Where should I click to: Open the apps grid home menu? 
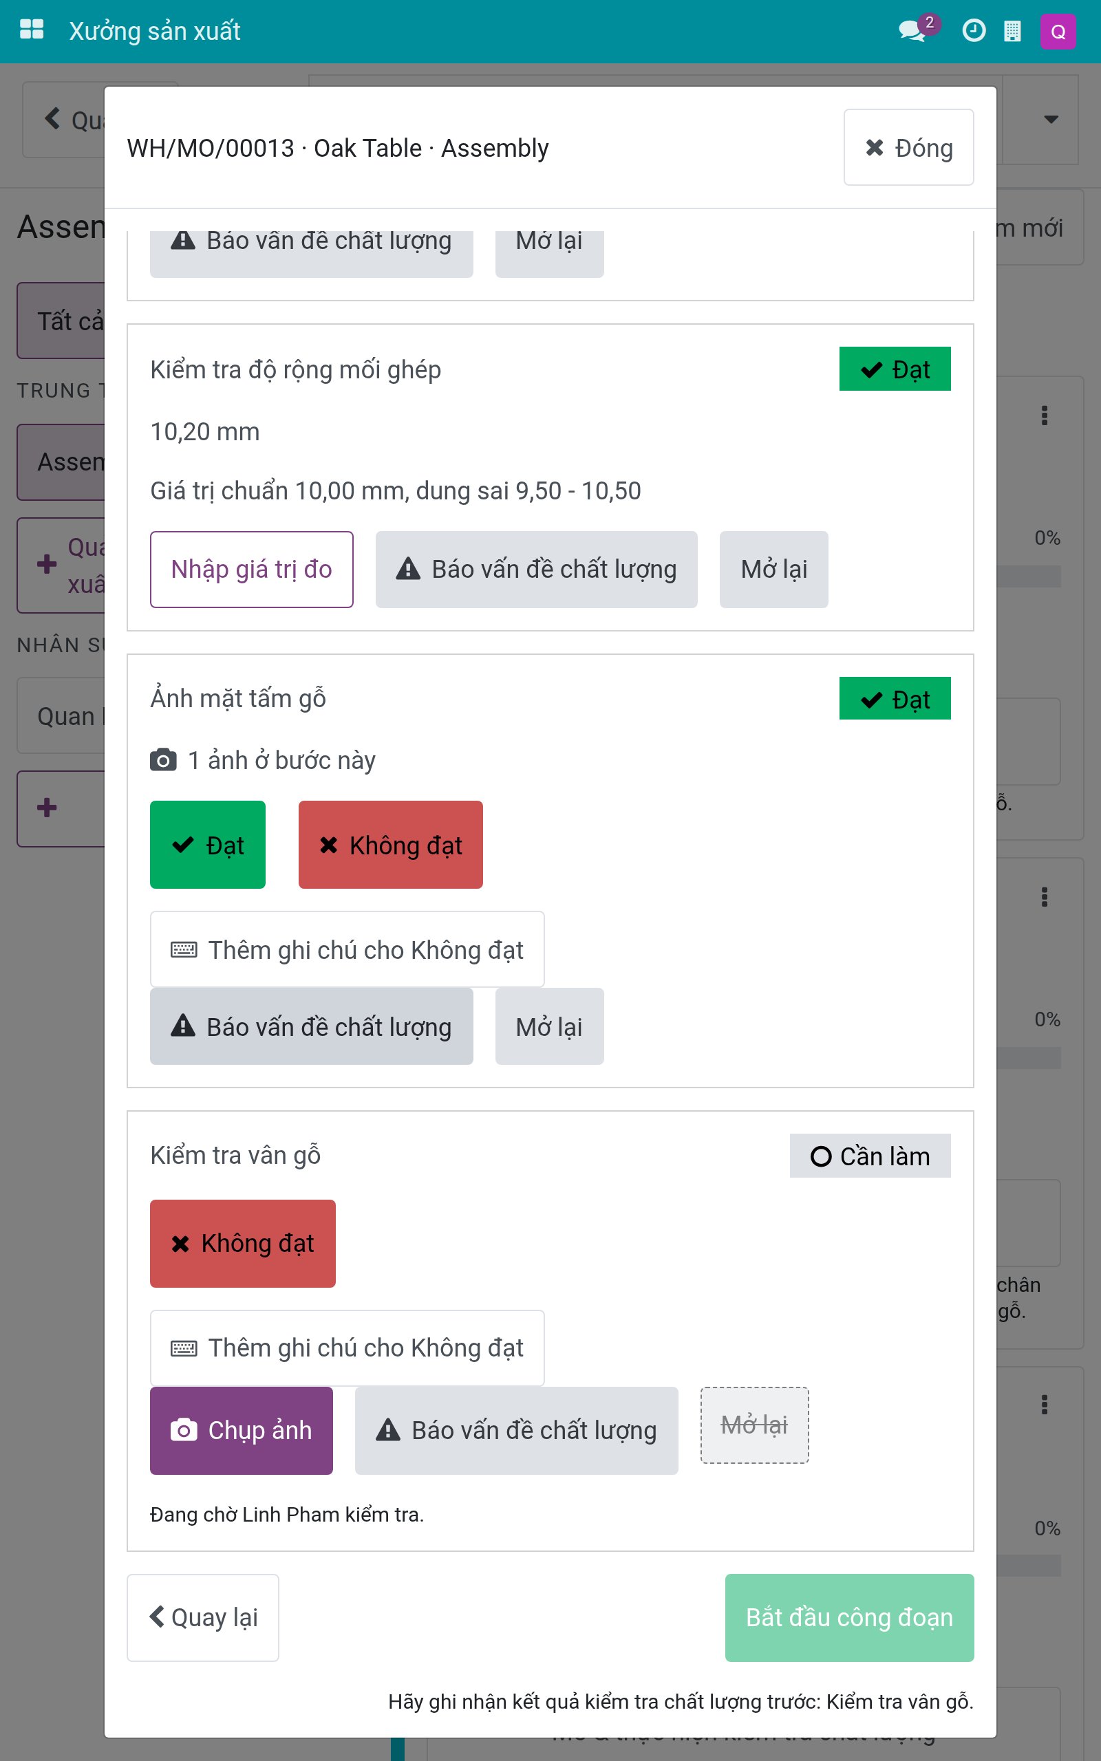coord(32,30)
